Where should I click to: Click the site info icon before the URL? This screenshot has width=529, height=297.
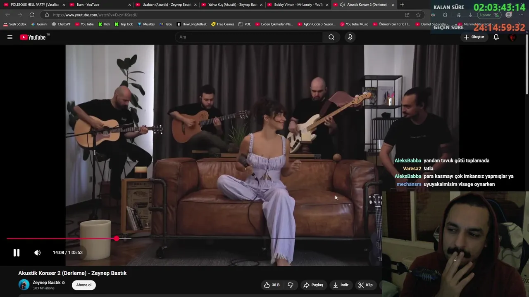click(x=47, y=15)
